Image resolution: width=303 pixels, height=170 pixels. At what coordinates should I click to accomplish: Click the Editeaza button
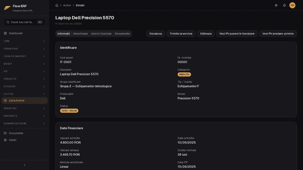pos(206,34)
